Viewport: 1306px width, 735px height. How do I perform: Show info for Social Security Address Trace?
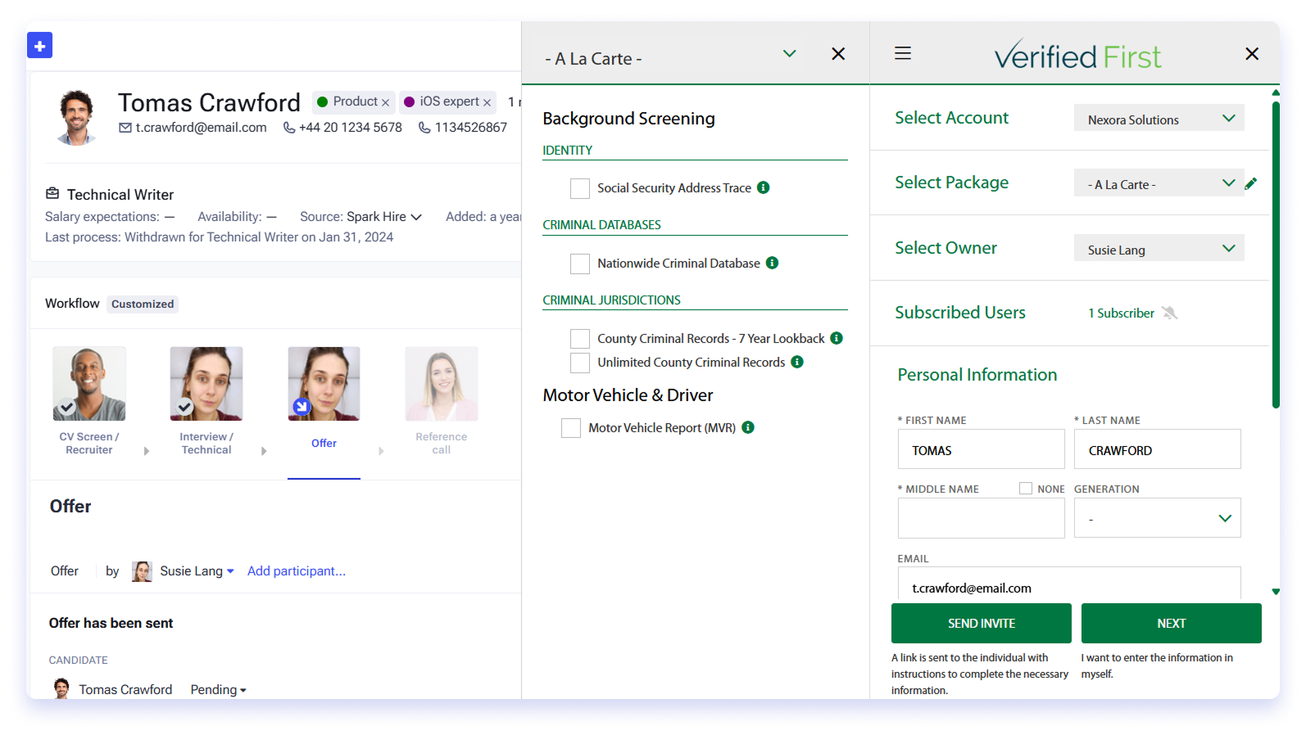click(x=764, y=187)
